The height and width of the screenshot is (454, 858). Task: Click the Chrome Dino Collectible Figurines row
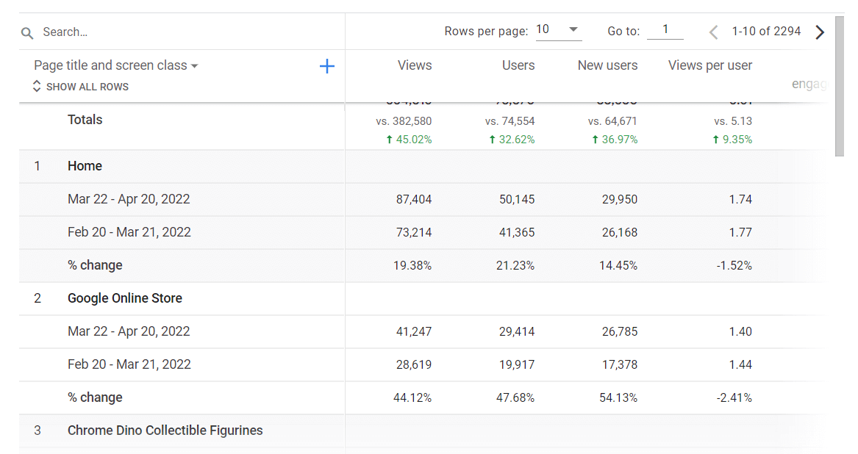165,430
